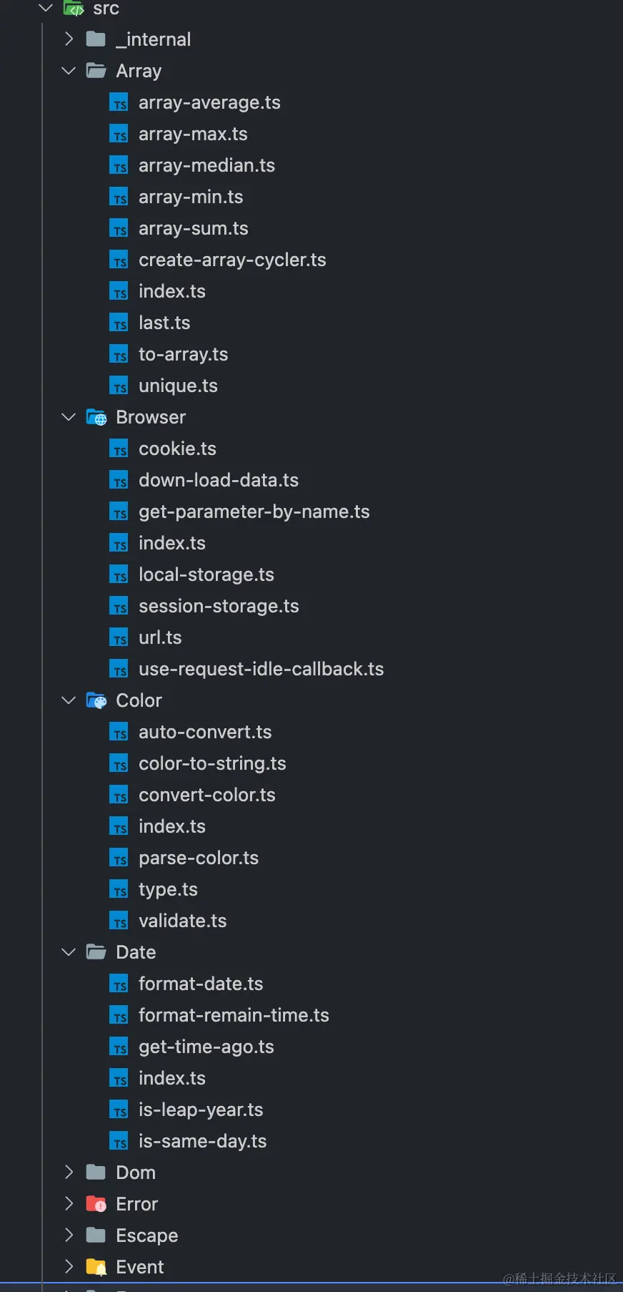
Task: Click TypeScript icon beside array-average.ts
Action: 119,103
